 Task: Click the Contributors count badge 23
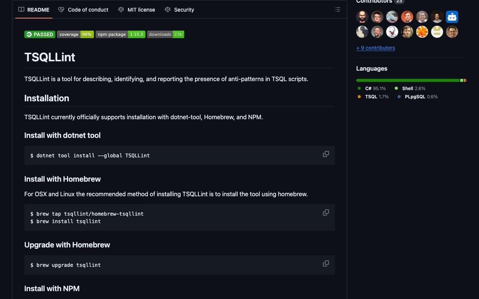coord(399,1)
